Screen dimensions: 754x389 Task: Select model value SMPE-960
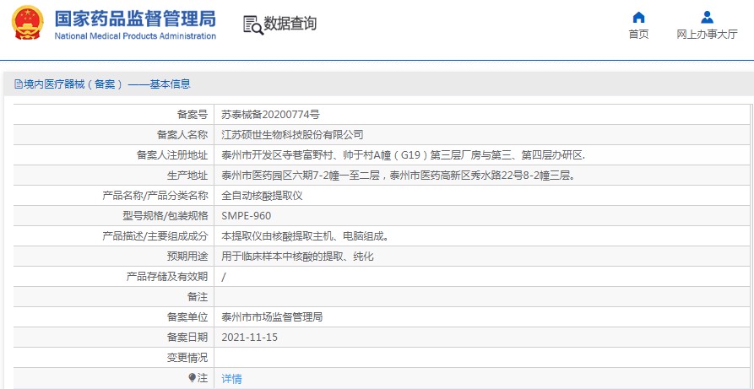(x=247, y=216)
